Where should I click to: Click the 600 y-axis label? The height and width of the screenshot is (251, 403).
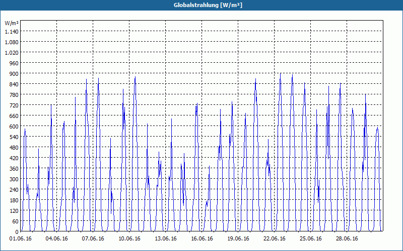pyautogui.click(x=15, y=127)
